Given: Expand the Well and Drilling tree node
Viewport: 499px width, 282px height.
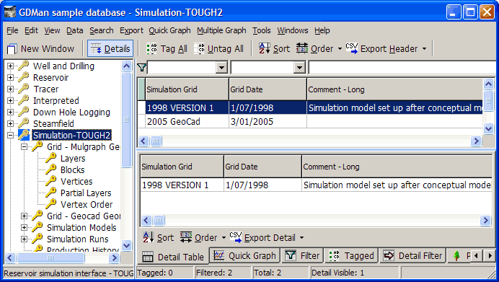Looking at the screenshot, I should [x=11, y=66].
